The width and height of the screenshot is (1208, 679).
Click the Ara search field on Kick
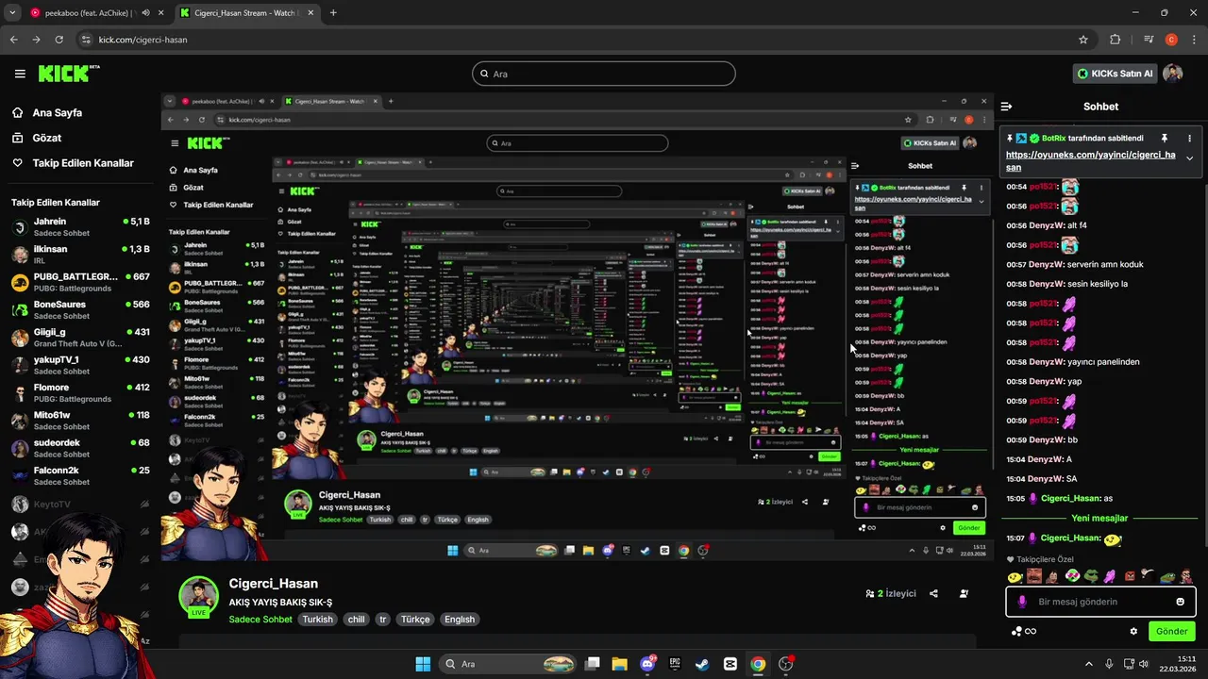point(604,74)
